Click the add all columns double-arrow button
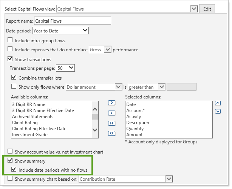This screenshot has width=232, height=189. click(111, 123)
